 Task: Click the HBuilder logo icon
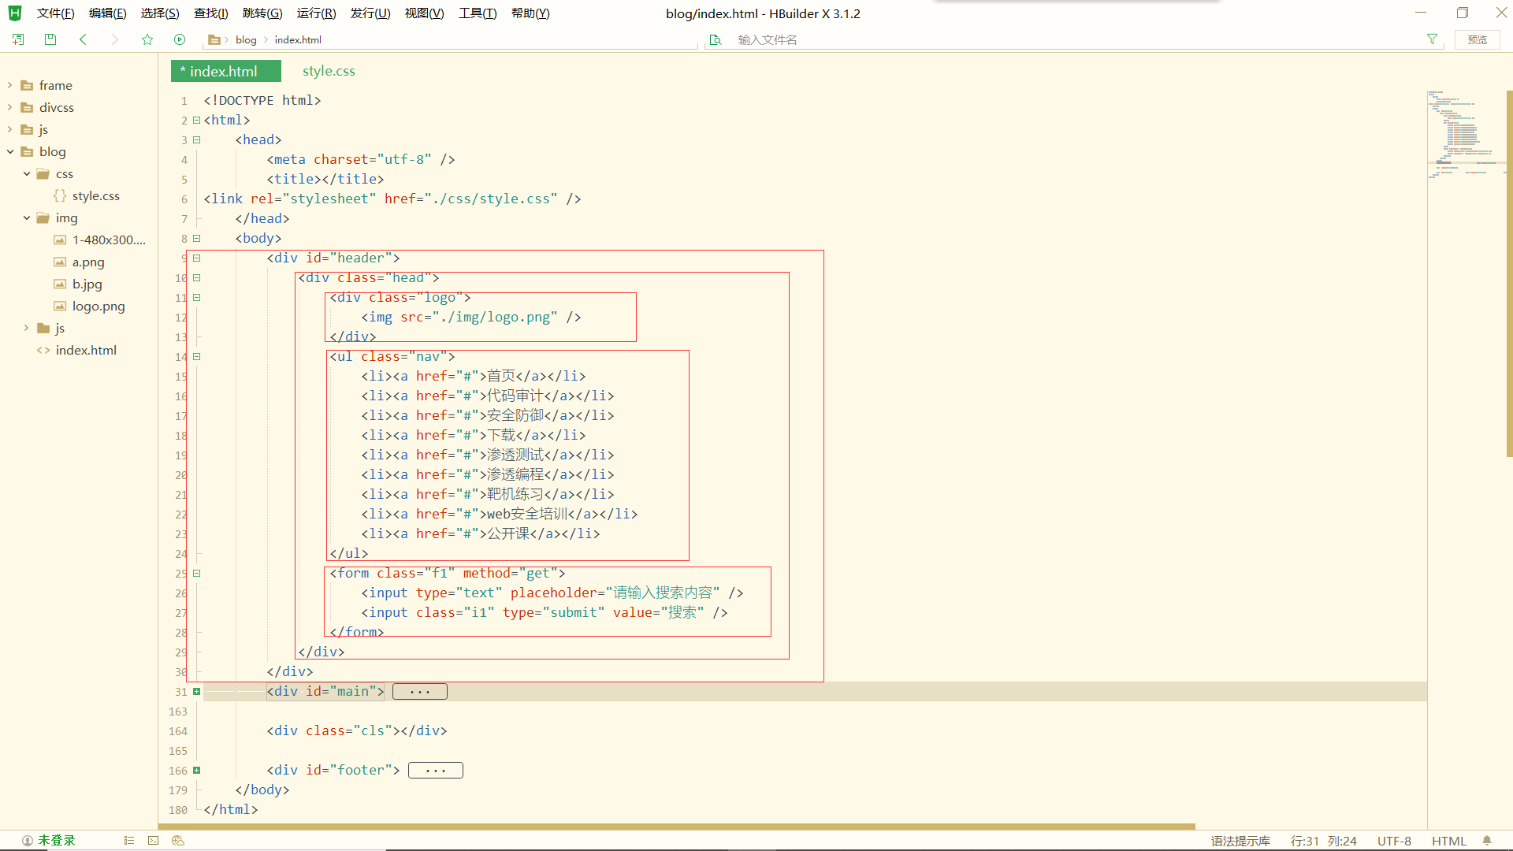(14, 13)
